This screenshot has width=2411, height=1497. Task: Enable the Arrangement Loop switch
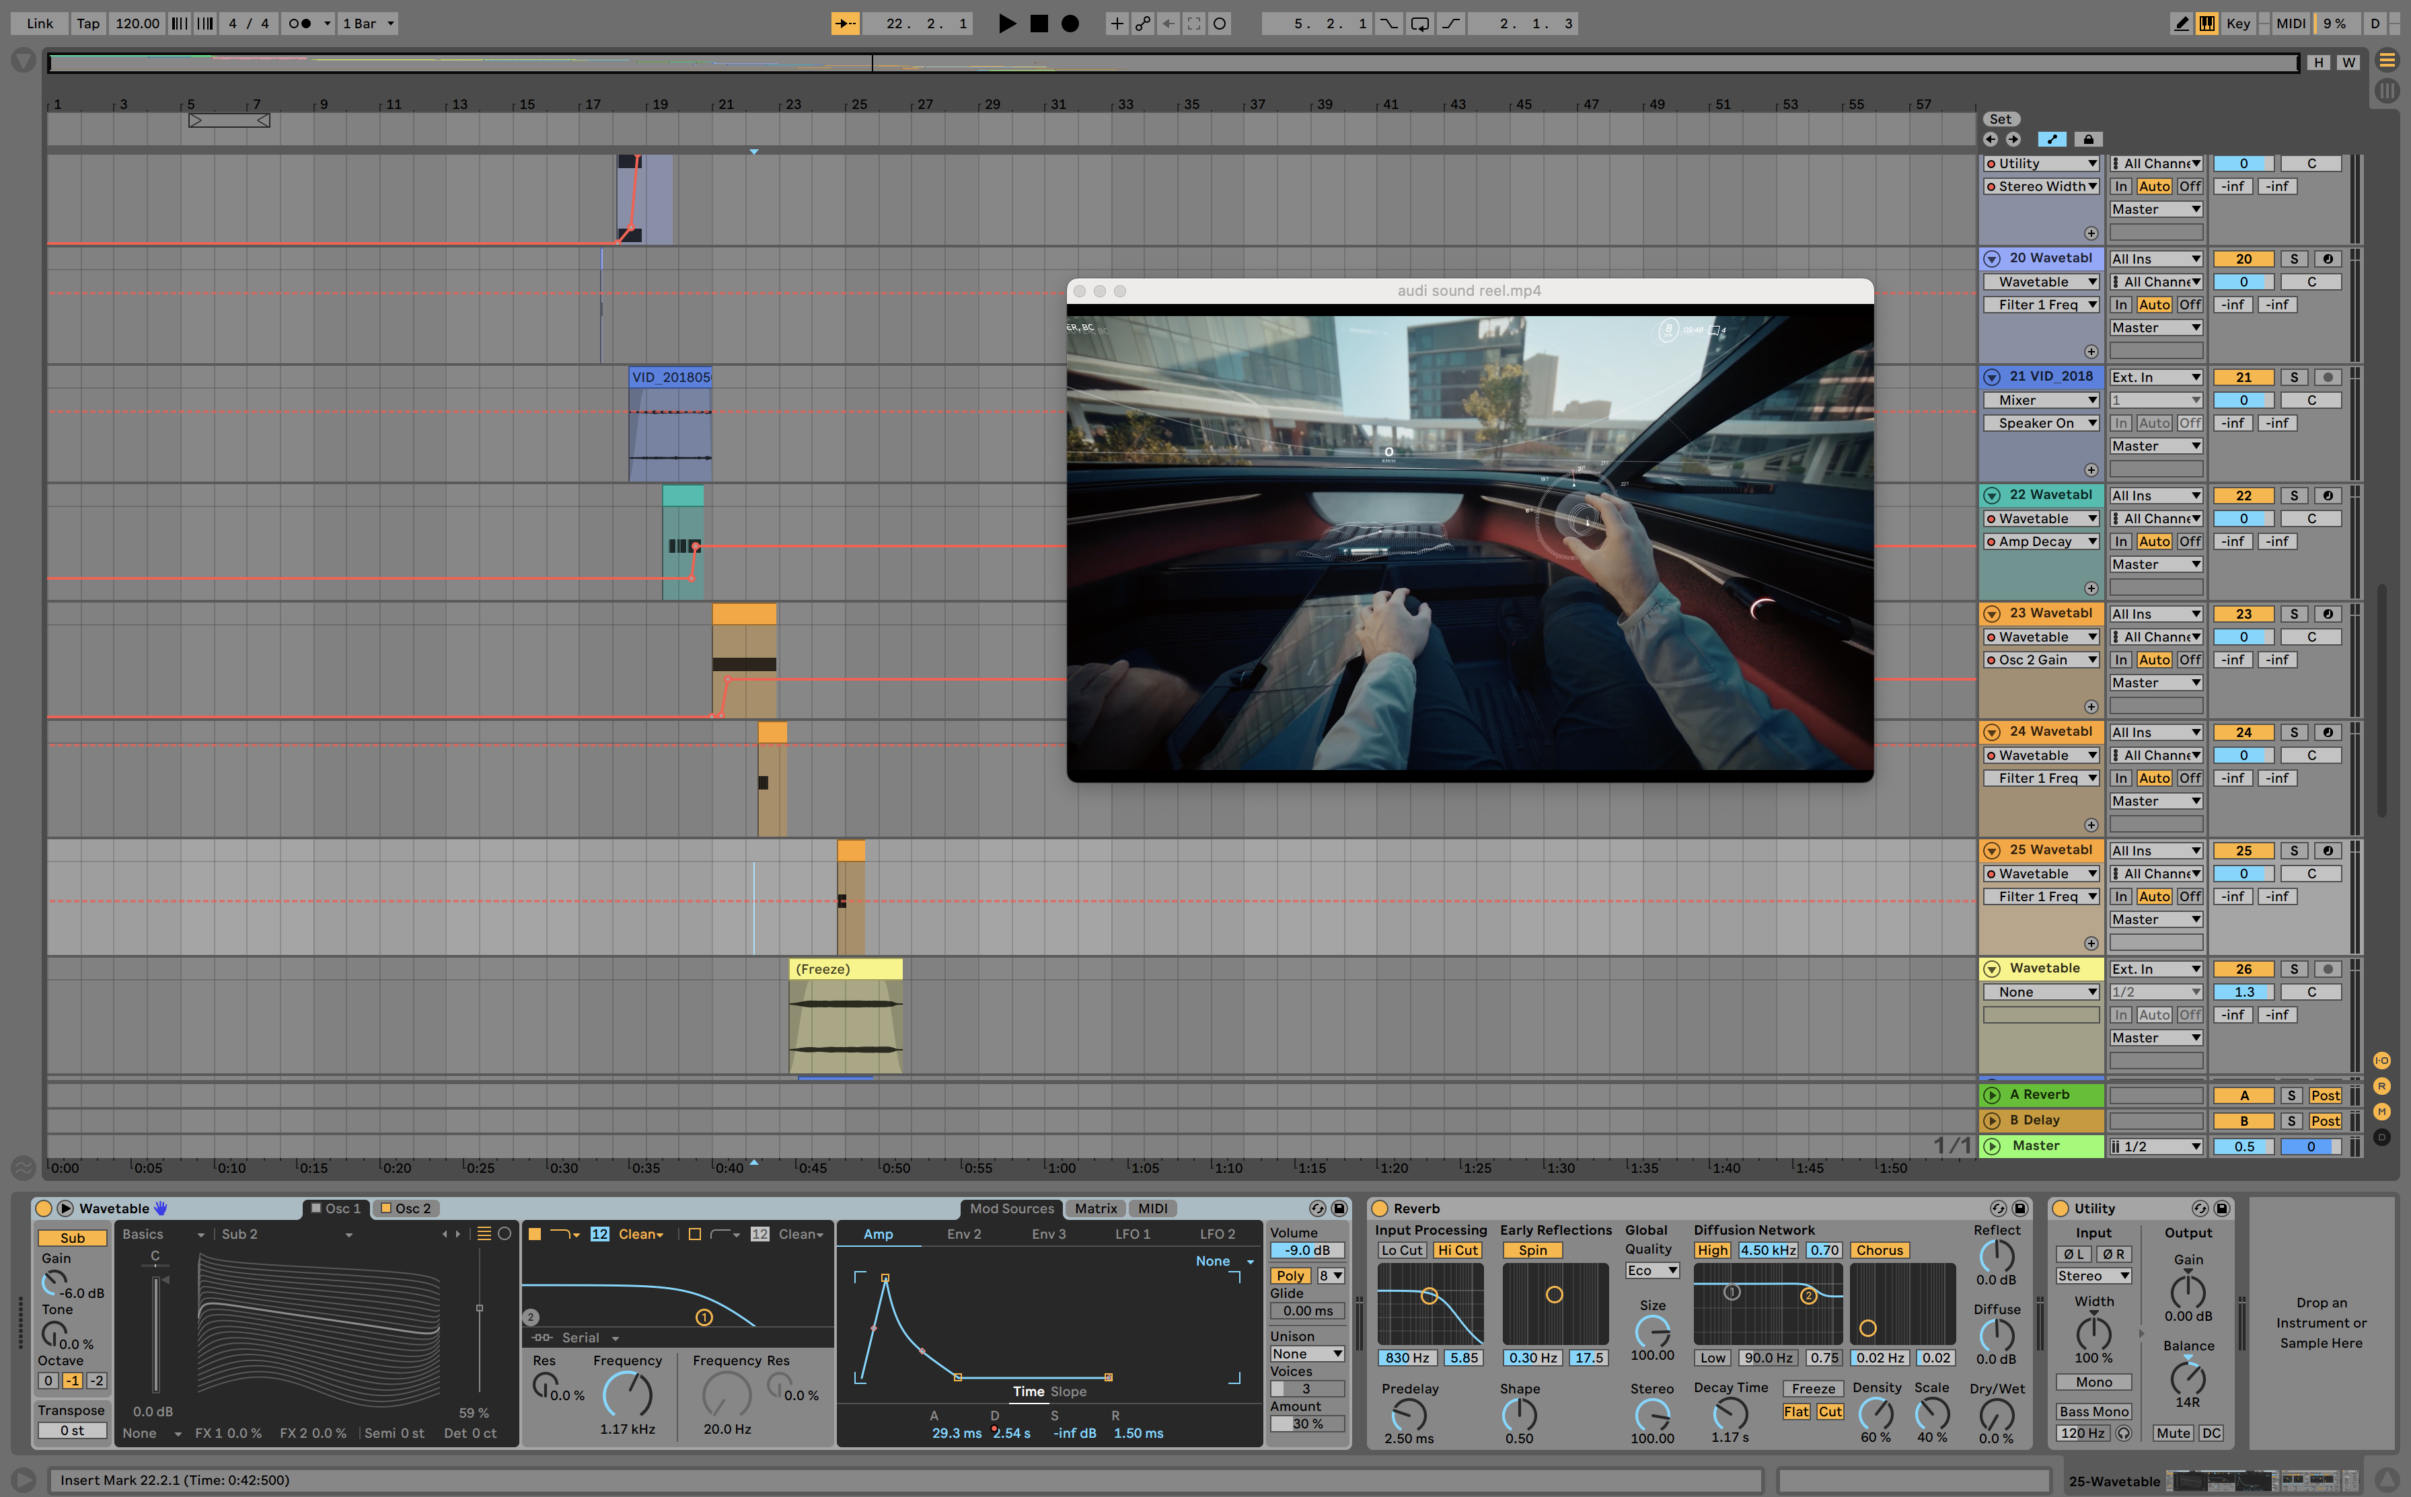click(1420, 23)
